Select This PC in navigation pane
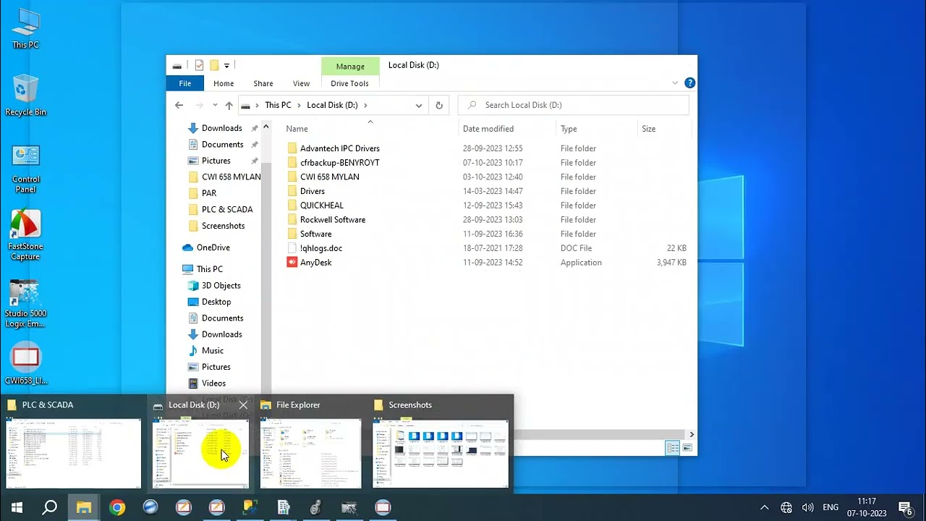 tap(209, 269)
